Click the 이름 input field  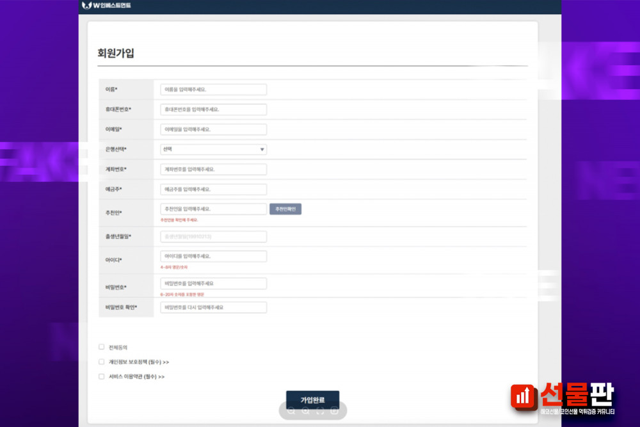click(x=213, y=90)
